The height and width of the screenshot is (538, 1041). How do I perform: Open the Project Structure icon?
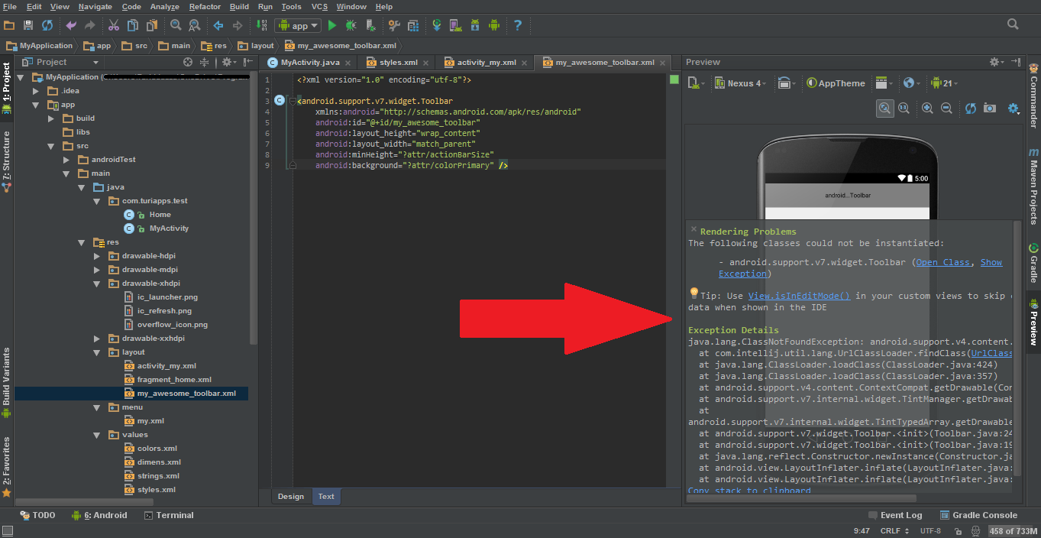point(413,25)
